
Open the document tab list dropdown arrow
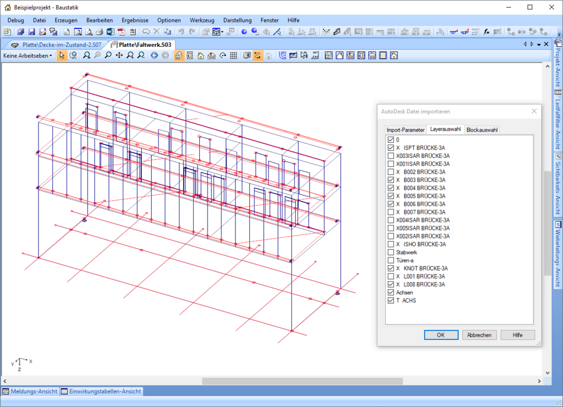538,44
